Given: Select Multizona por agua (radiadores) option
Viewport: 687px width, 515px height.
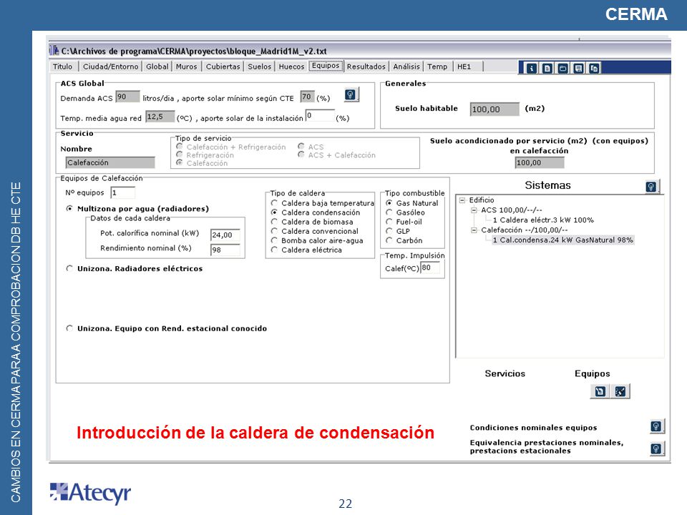Looking at the screenshot, I should point(69,208).
